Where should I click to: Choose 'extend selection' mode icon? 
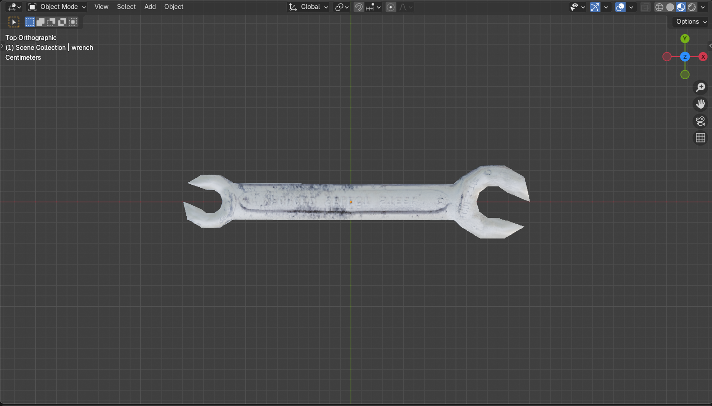click(x=41, y=22)
